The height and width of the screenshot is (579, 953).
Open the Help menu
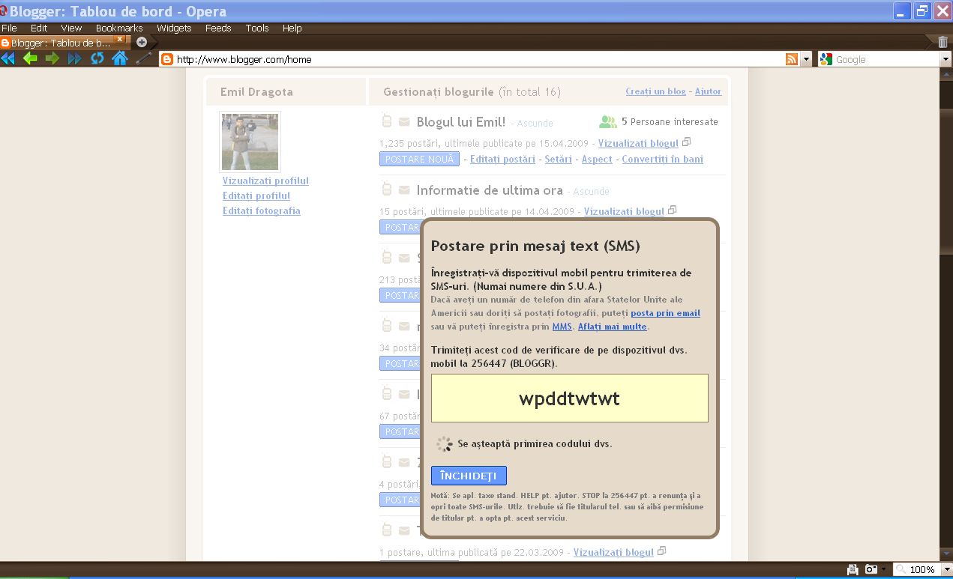[x=292, y=28]
